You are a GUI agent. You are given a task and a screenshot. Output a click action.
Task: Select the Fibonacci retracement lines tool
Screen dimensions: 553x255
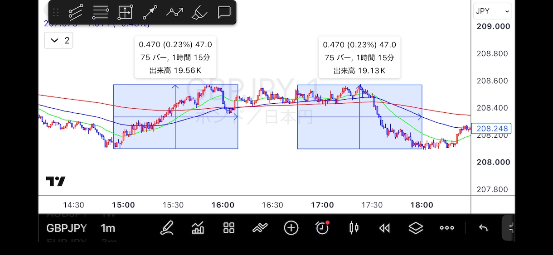click(x=100, y=12)
